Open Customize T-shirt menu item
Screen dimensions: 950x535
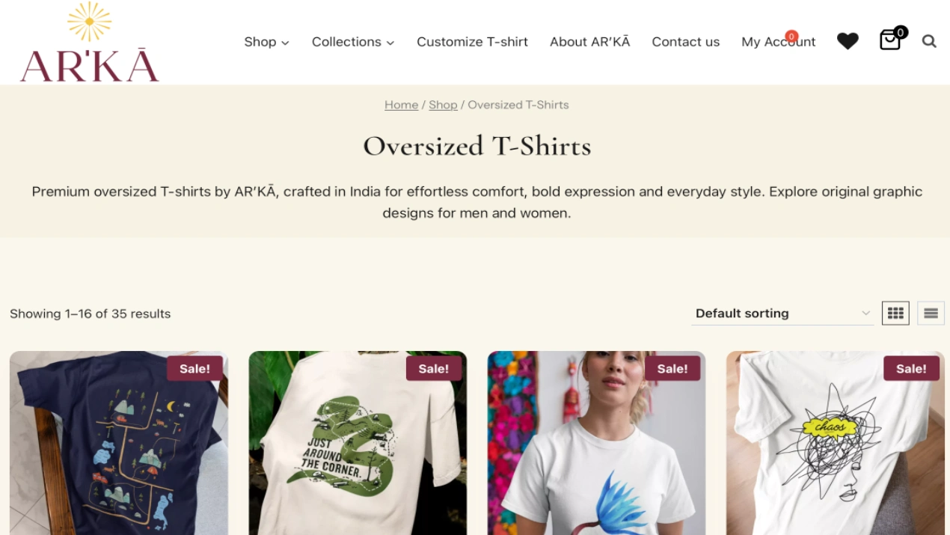472,42
